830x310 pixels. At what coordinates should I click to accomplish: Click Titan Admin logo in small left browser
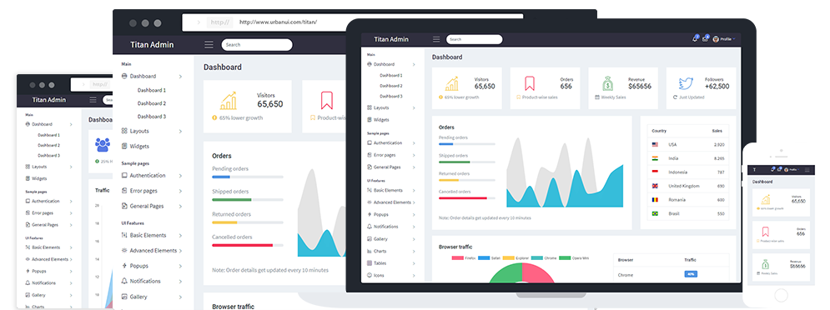coord(48,99)
